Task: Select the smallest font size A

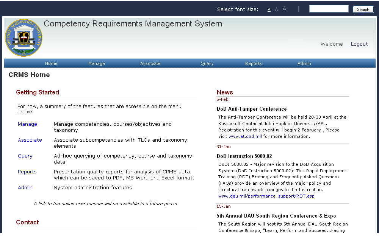Action: pos(269,10)
